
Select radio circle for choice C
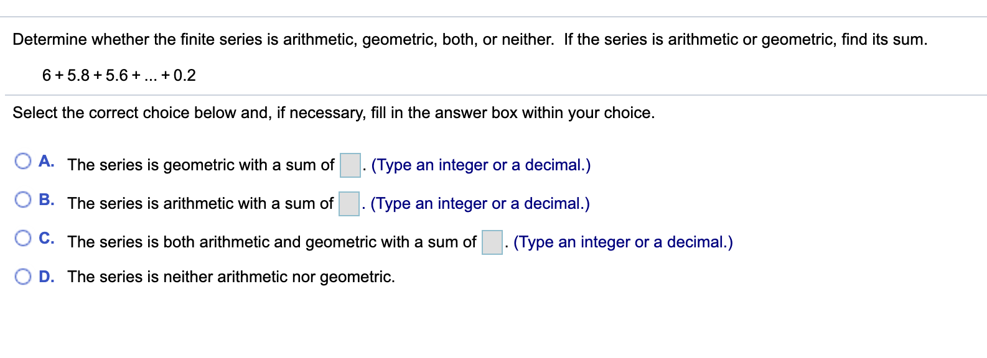23,239
